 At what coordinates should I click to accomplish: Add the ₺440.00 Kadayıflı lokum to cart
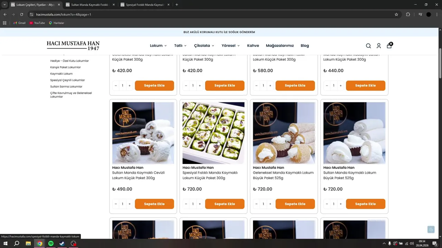pyautogui.click(x=366, y=85)
